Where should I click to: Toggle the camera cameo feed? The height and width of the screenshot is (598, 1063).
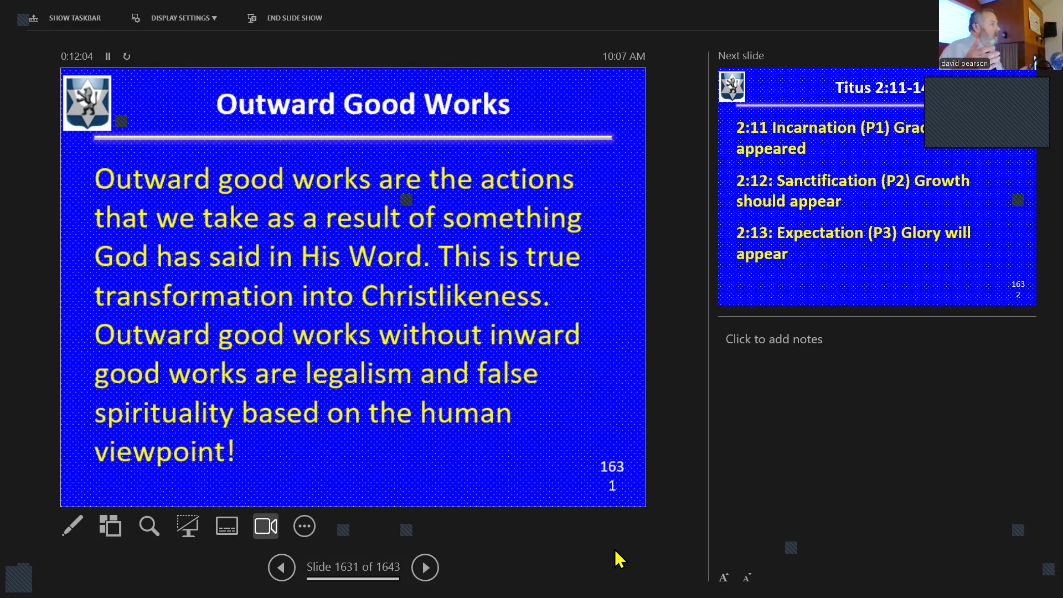(x=265, y=526)
